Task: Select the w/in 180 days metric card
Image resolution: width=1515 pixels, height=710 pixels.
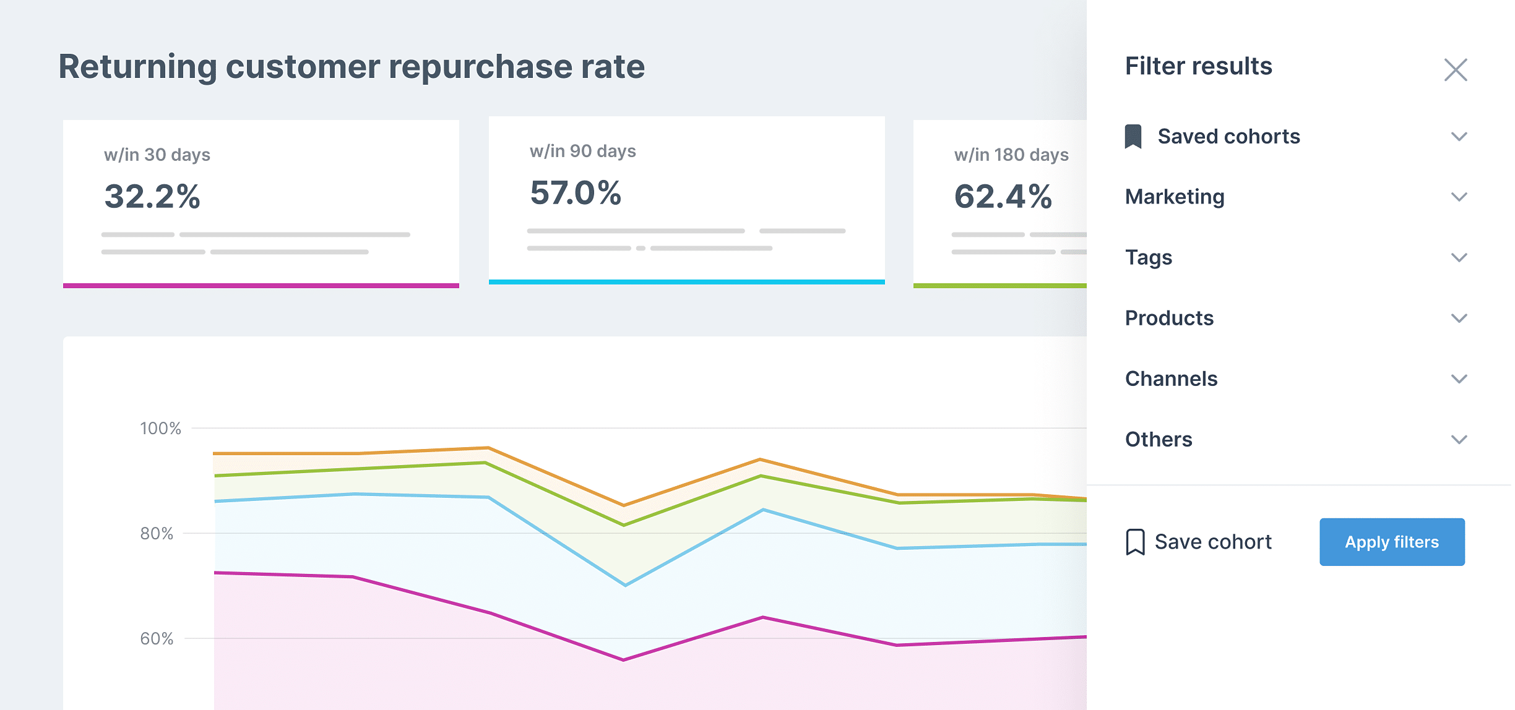Action: (x=1003, y=198)
